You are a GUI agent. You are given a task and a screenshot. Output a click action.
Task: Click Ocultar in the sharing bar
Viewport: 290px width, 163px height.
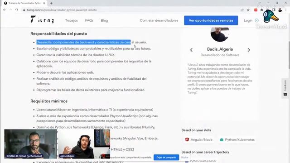[184, 158]
